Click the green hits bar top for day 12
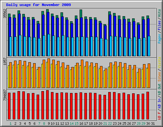Image resolution: width=163 pixels, height=127 pixels. [x=62, y=15]
